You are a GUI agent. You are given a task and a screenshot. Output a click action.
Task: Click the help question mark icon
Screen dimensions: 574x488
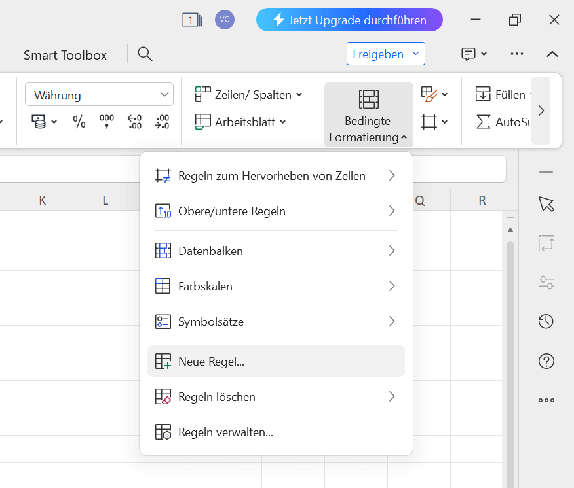click(546, 360)
